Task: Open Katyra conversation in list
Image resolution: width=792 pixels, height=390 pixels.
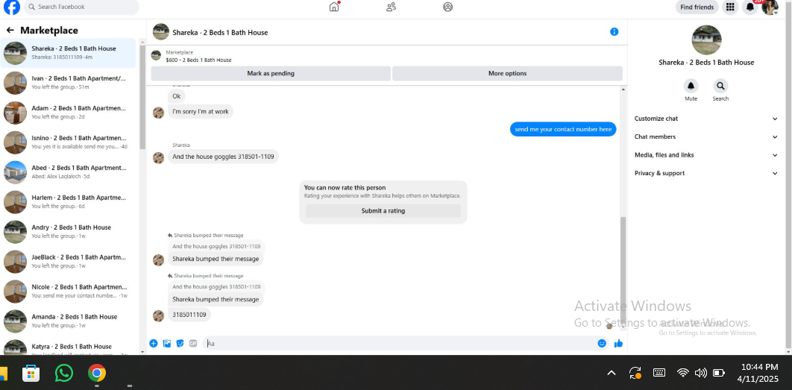Action: pyautogui.click(x=68, y=347)
